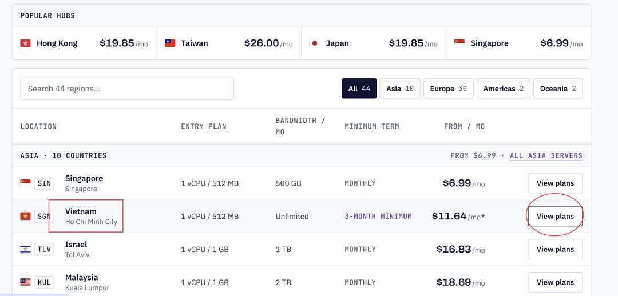Select the Europe 30 filter tab
Image resolution: width=618 pixels, height=296 pixels.
pyautogui.click(x=449, y=89)
